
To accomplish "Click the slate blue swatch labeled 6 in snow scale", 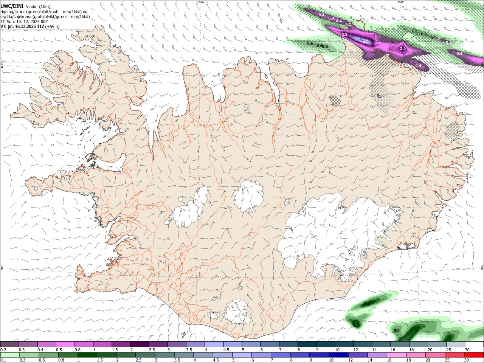I will point(270,344).
